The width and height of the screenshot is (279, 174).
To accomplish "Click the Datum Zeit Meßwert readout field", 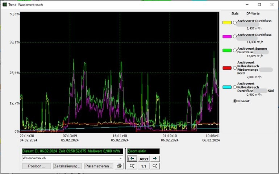I will [72, 151].
